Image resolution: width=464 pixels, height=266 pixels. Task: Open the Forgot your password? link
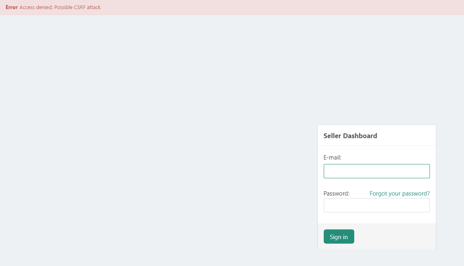tap(399, 194)
